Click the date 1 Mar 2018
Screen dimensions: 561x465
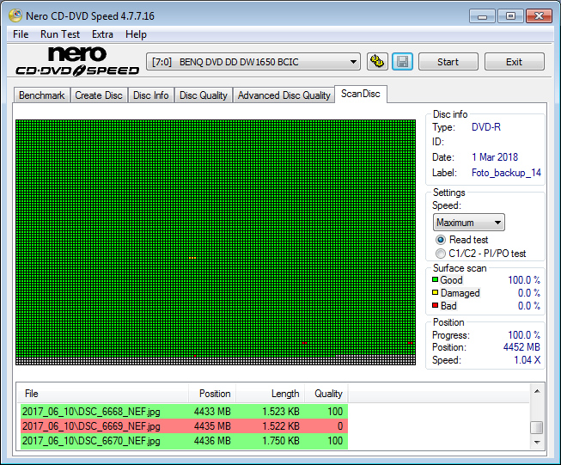tap(495, 157)
